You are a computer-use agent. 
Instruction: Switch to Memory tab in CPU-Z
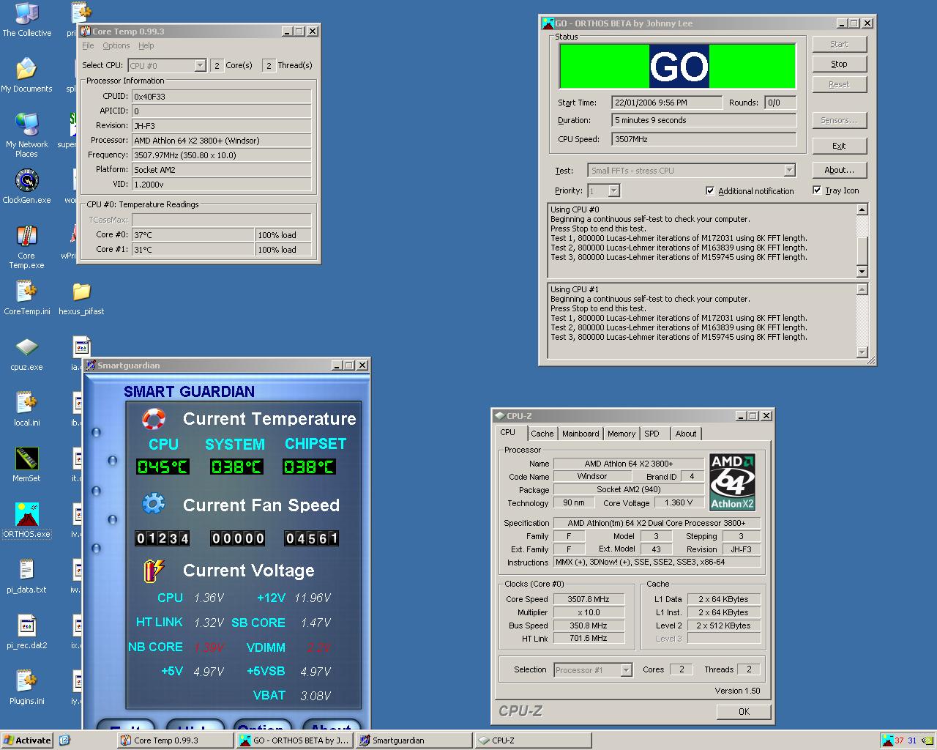click(621, 434)
